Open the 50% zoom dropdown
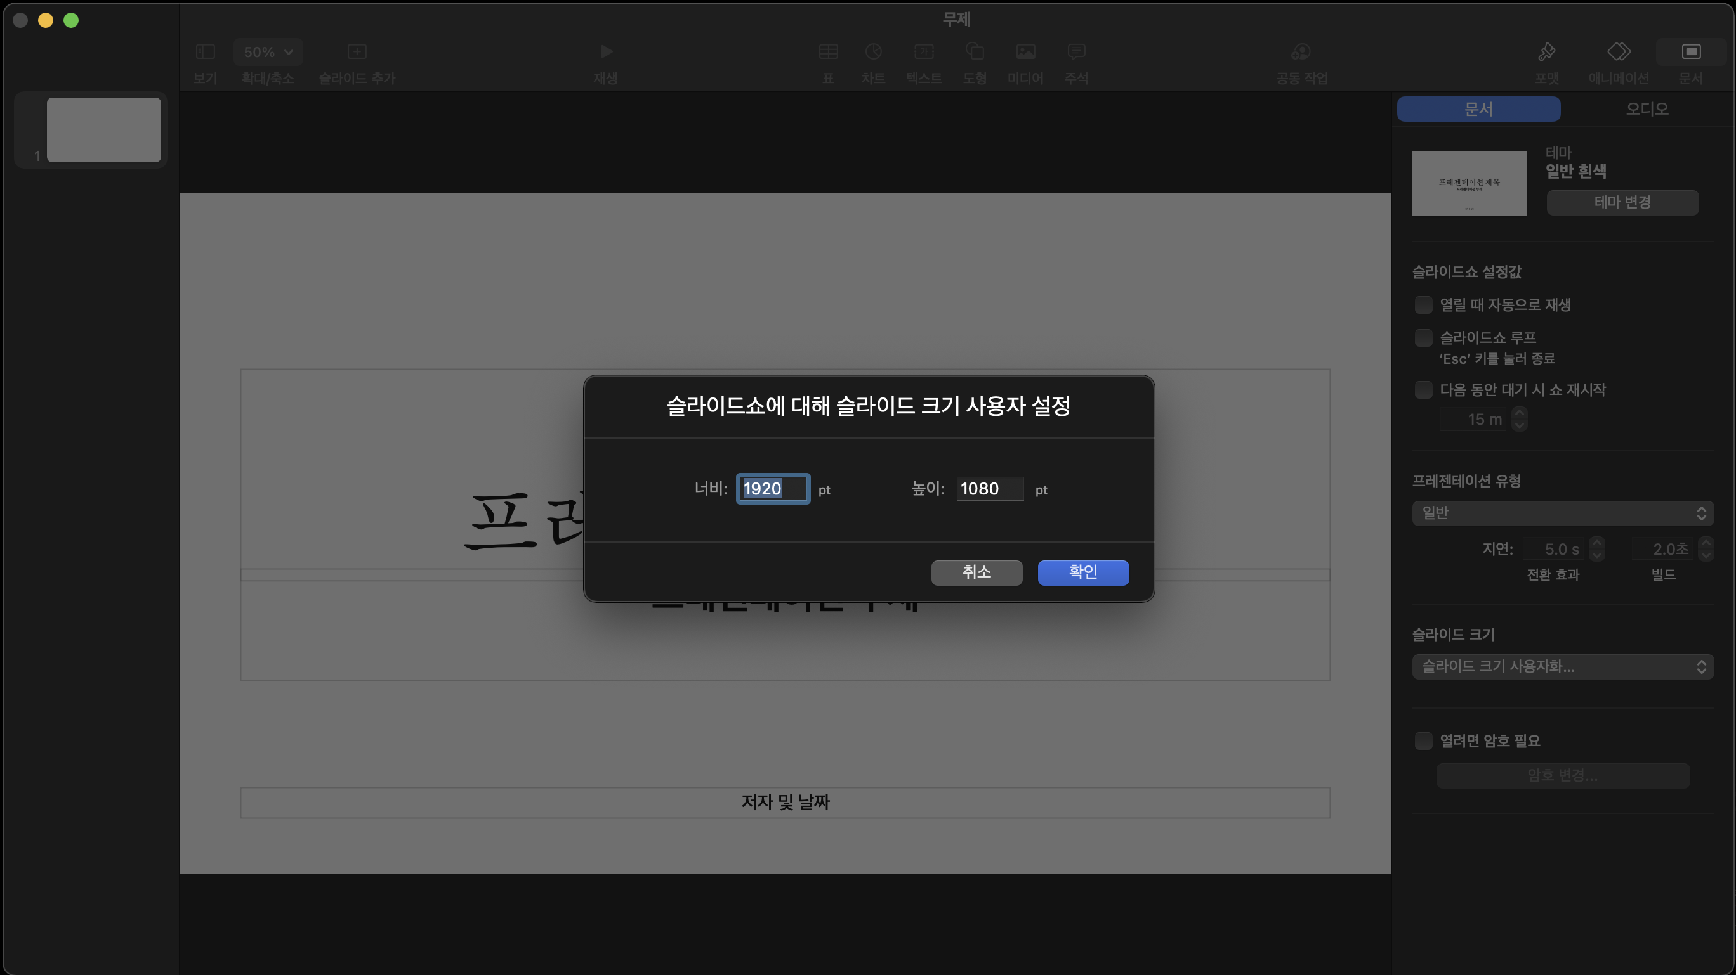 268,52
